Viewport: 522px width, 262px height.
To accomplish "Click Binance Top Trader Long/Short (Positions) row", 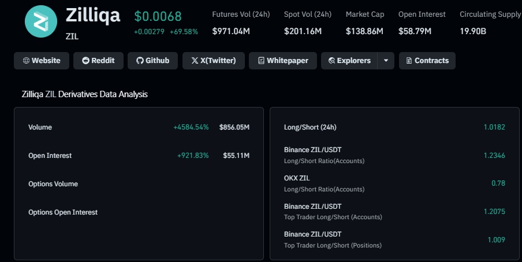I will coord(394,239).
